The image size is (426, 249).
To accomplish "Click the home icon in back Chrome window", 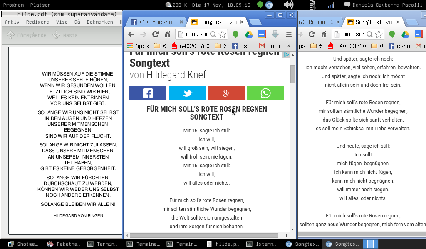I will point(324,34).
